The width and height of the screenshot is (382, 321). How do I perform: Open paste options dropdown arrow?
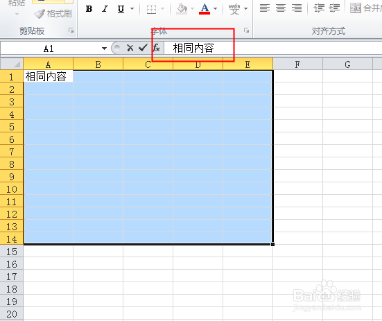click(17, 14)
